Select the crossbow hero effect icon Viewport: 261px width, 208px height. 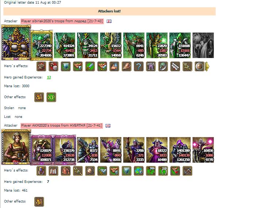pyautogui.click(x=187, y=171)
